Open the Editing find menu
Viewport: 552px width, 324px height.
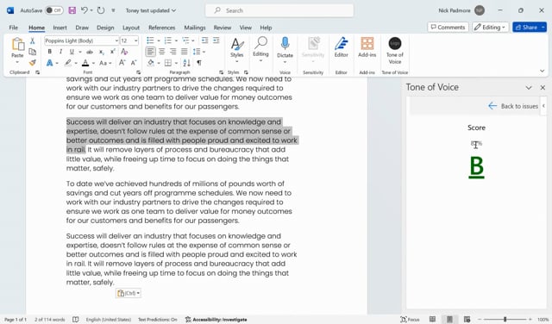point(260,50)
